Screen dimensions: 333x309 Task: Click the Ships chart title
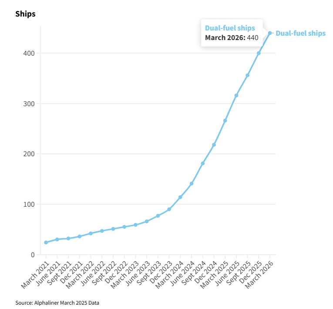click(x=25, y=14)
